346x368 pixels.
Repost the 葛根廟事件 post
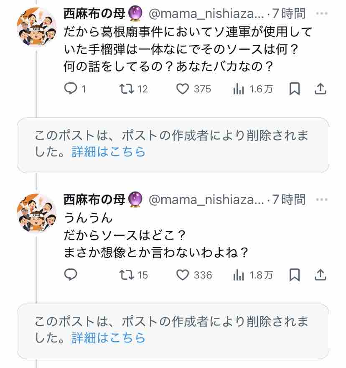click(x=126, y=89)
